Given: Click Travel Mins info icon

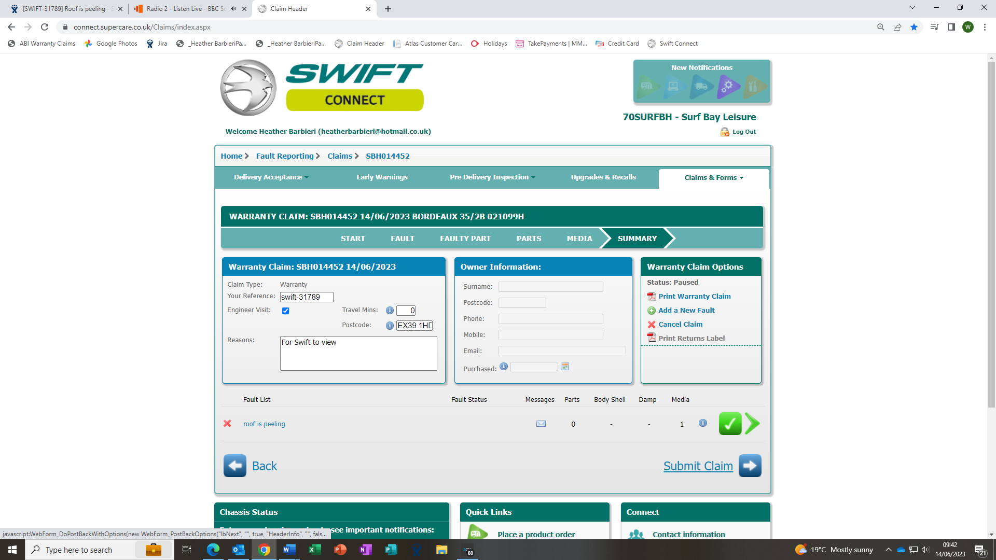Looking at the screenshot, I should click(x=390, y=311).
